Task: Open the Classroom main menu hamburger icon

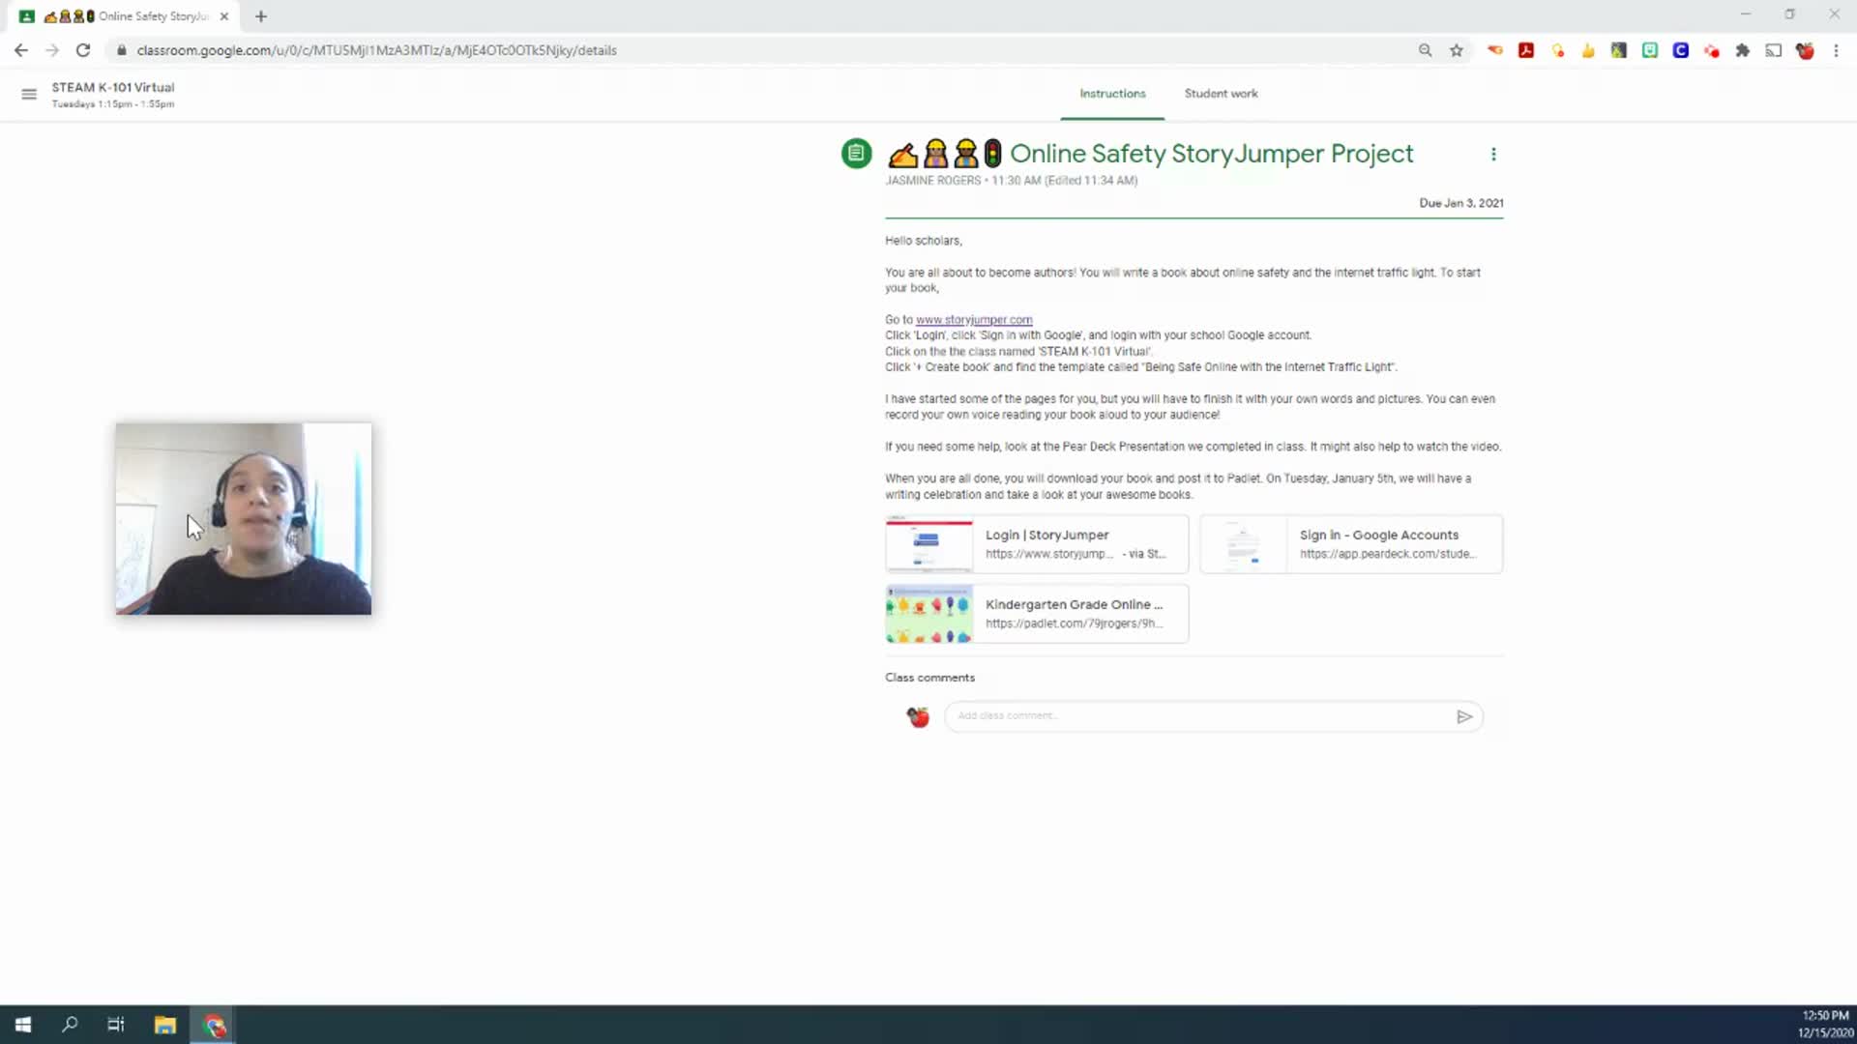Action: click(29, 94)
